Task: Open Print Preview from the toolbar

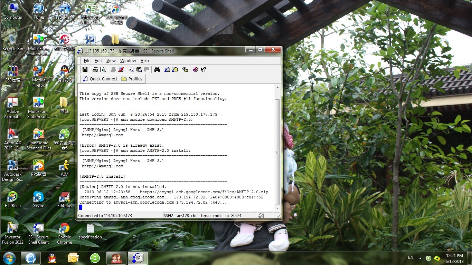Action: (x=103, y=69)
